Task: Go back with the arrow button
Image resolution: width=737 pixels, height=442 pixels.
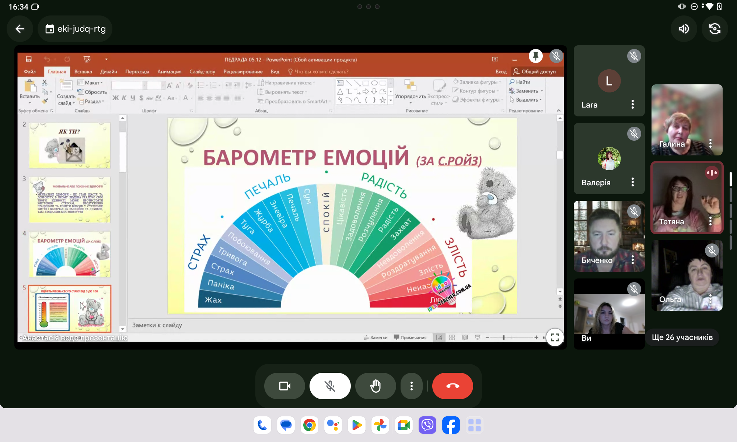Action: [x=20, y=29]
